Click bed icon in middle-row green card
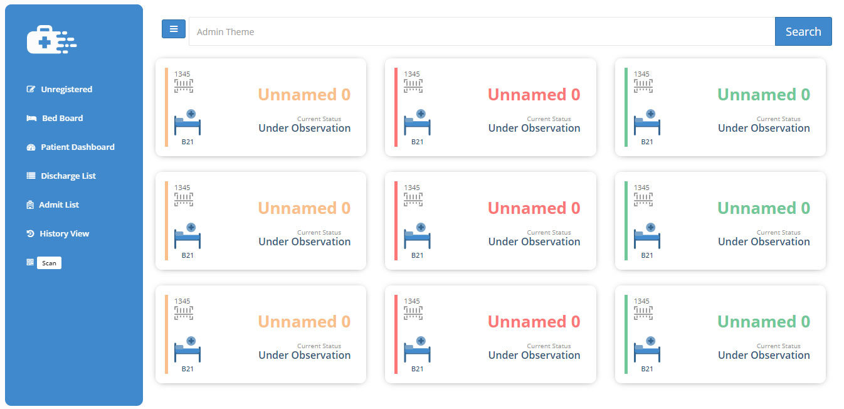The height and width of the screenshot is (409, 844). [646, 235]
